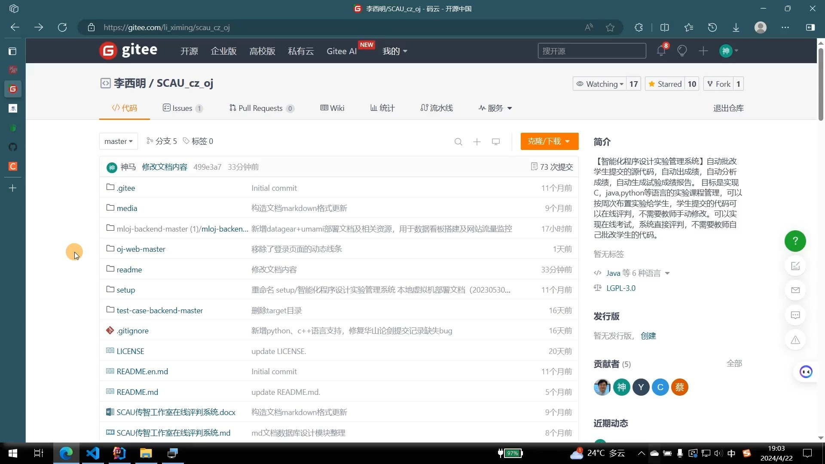This screenshot has height=464, width=825.
Task: Open Visual Studio Code from taskbar
Action: tap(93, 453)
